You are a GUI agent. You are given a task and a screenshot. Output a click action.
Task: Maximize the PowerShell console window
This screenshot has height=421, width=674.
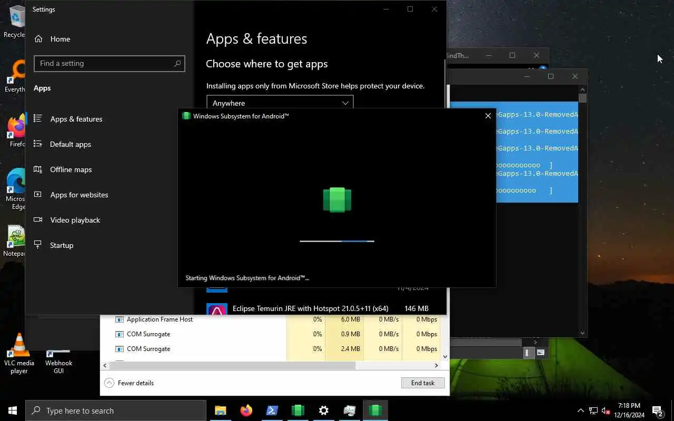(x=551, y=76)
